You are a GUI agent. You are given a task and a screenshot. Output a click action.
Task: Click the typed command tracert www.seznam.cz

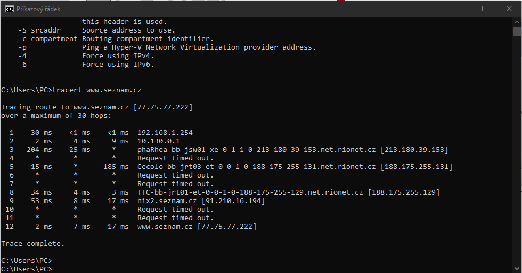pos(97,90)
